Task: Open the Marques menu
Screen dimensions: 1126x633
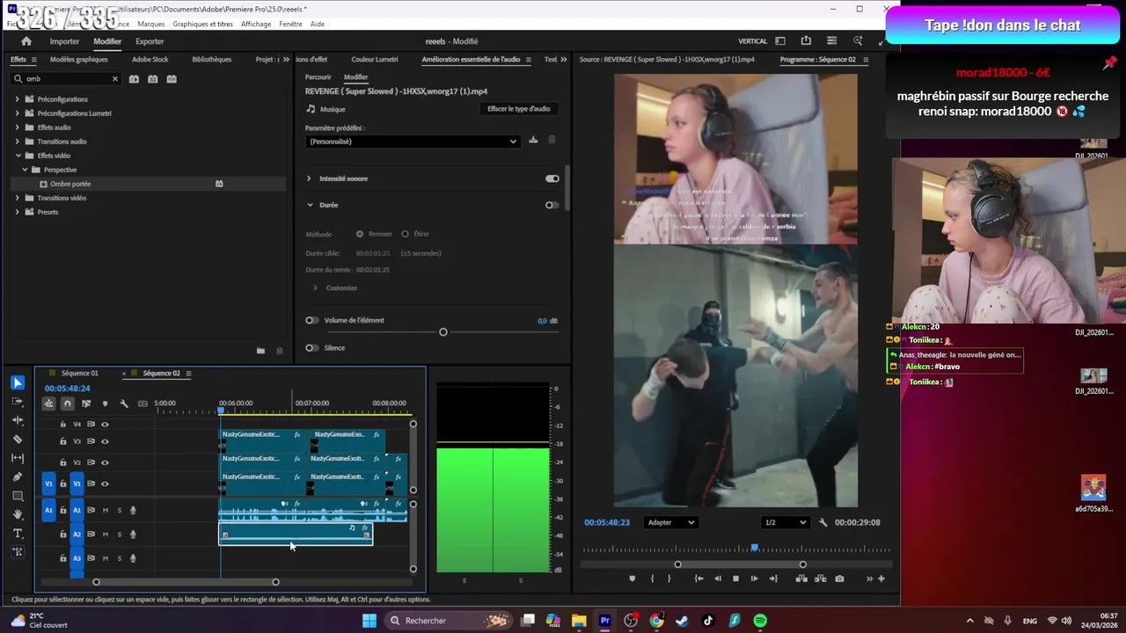Action: (x=150, y=24)
